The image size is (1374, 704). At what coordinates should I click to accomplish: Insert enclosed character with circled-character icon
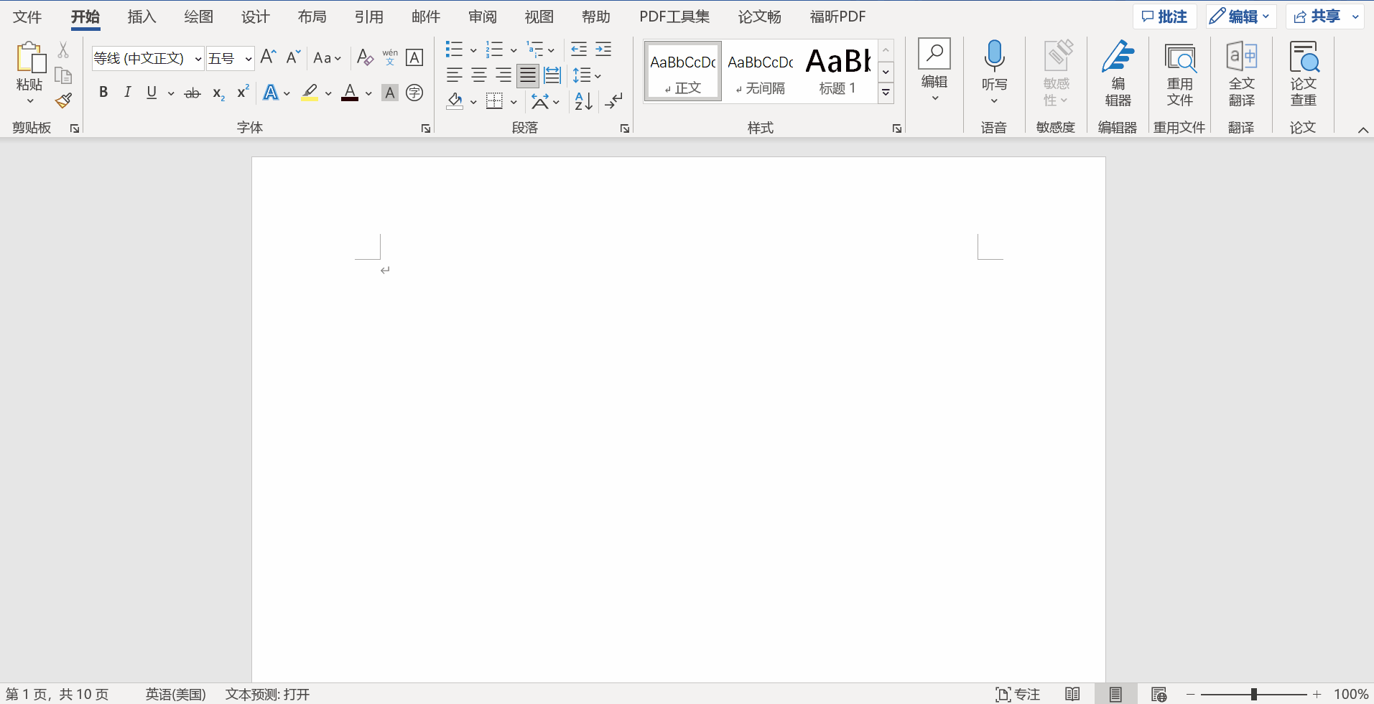click(x=414, y=93)
